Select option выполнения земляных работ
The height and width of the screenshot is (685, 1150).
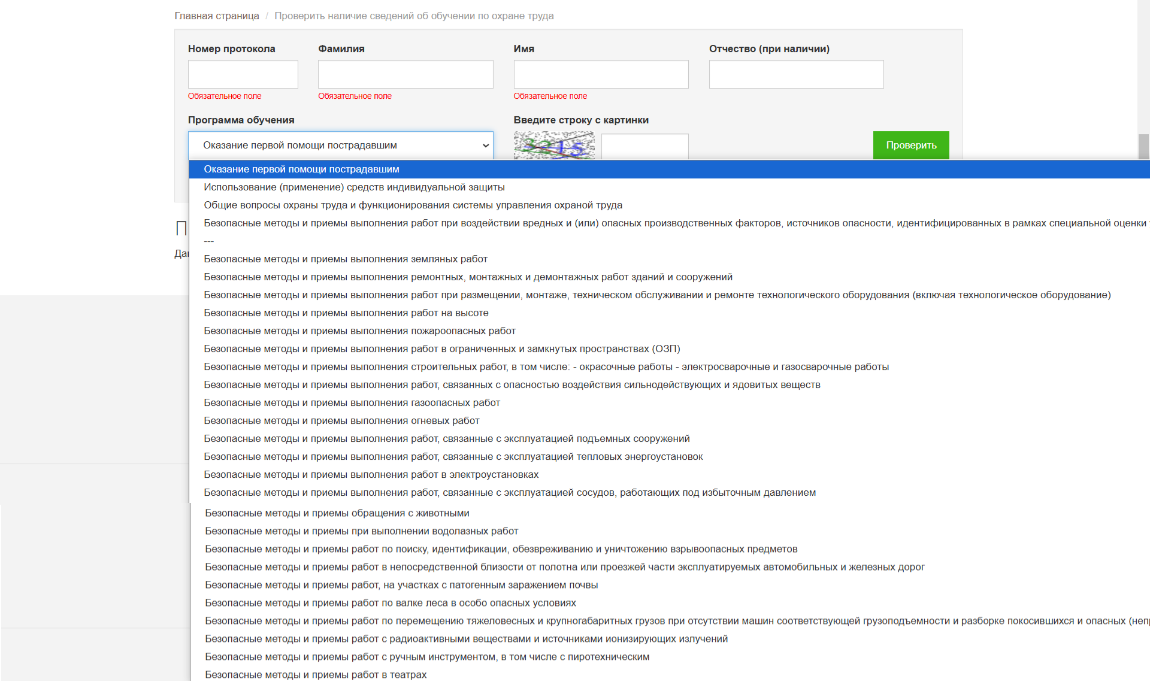pyautogui.click(x=346, y=259)
